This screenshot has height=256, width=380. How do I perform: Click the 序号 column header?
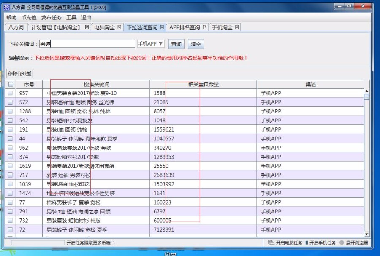pyautogui.click(x=29, y=84)
